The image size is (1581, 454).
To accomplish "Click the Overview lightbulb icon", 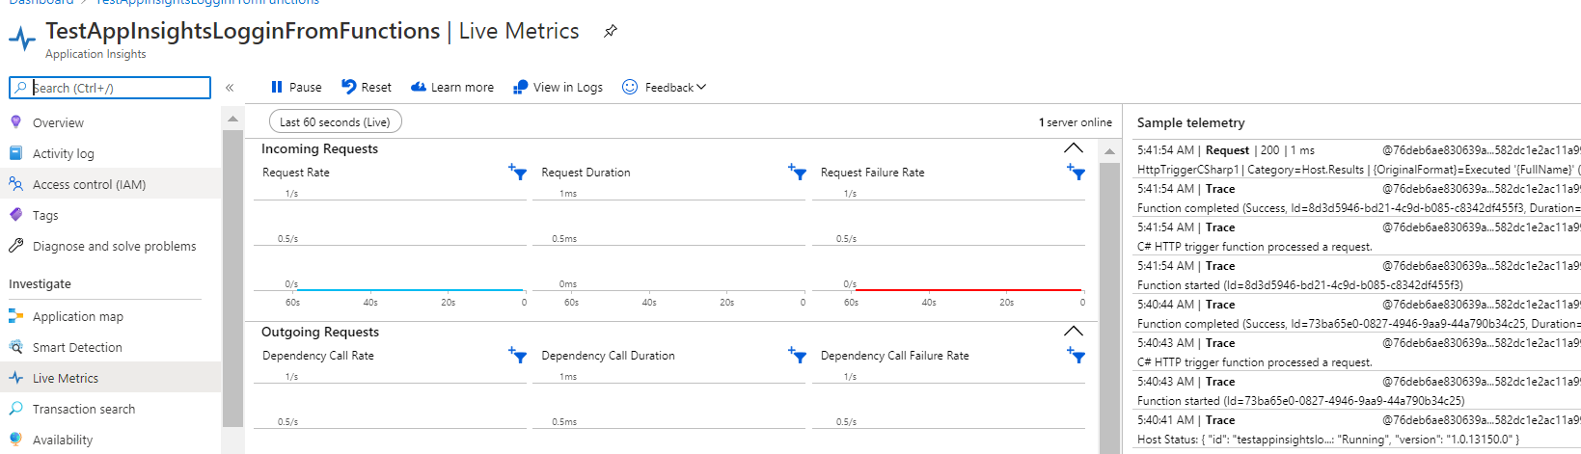I will (x=15, y=122).
